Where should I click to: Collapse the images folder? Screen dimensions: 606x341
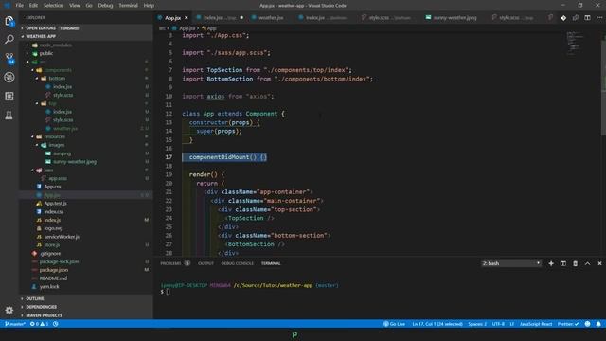[86, 145]
